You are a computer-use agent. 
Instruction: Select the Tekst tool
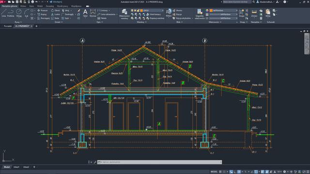(x=85, y=13)
